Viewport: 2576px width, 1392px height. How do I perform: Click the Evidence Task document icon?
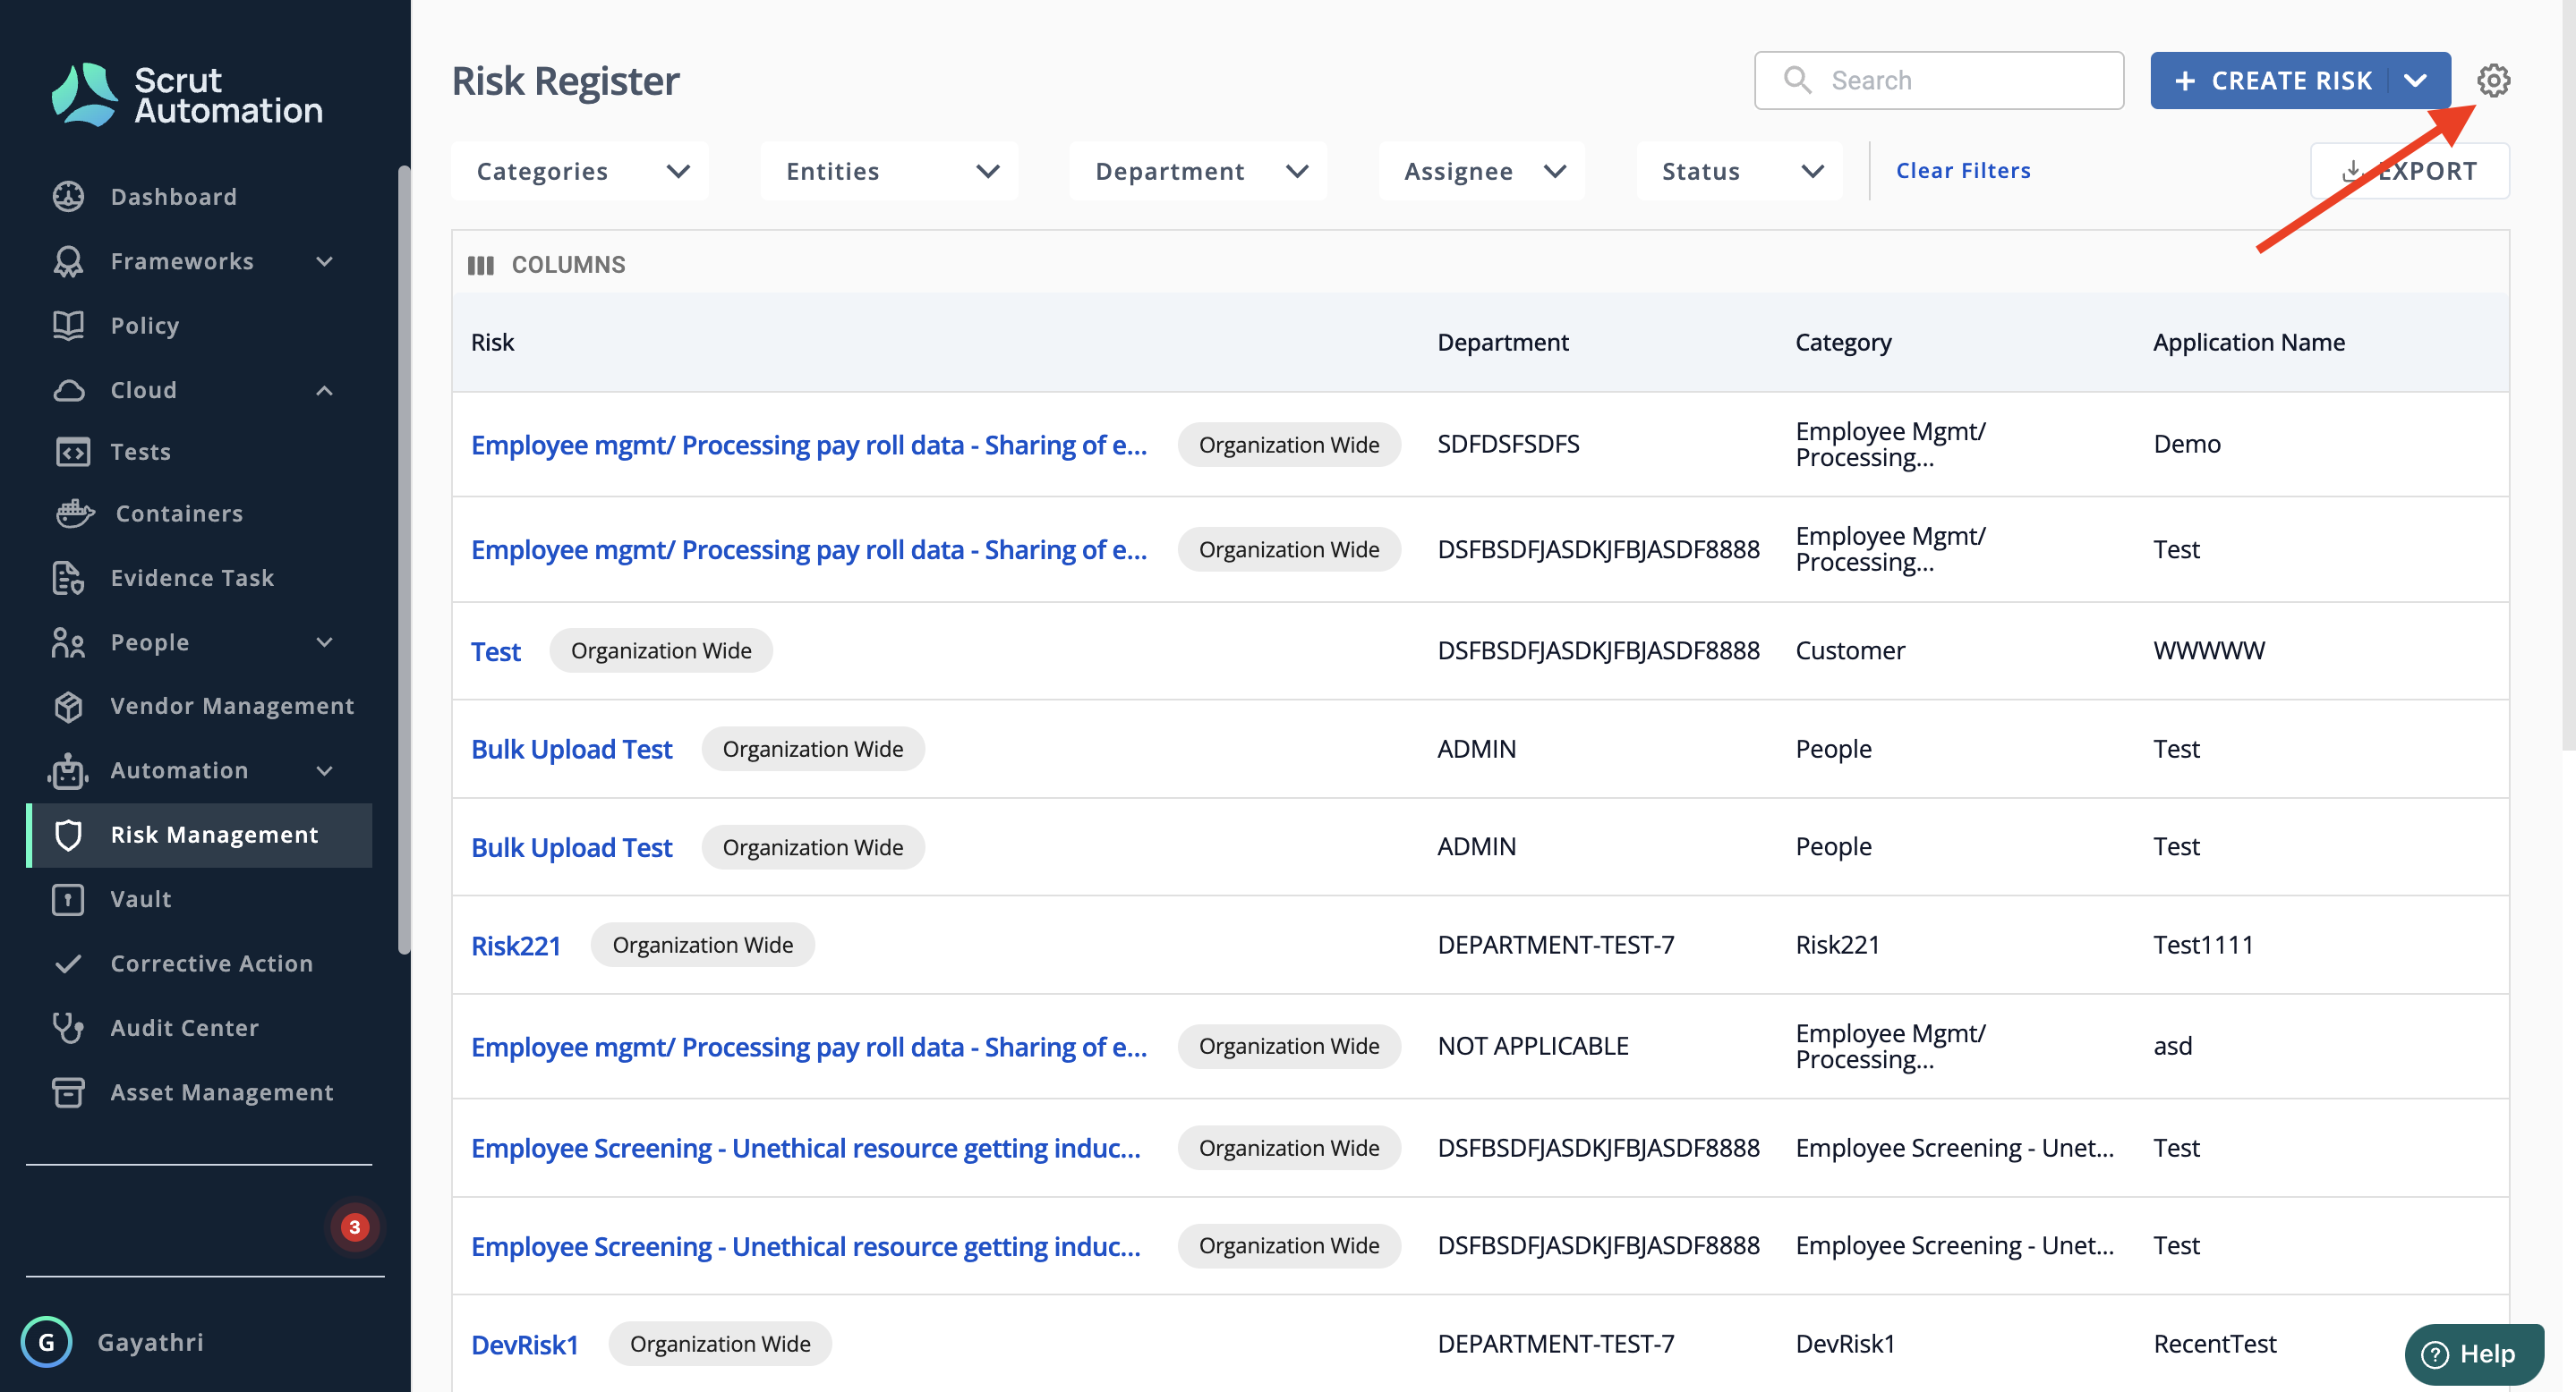click(x=68, y=579)
